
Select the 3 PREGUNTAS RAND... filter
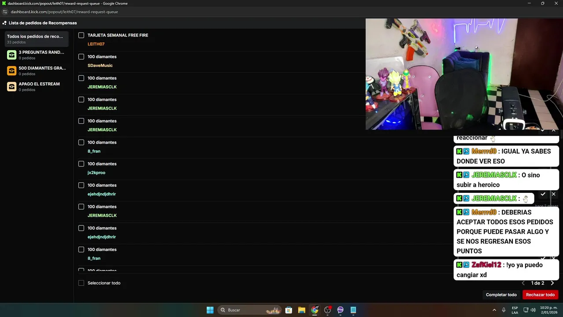coord(37,55)
